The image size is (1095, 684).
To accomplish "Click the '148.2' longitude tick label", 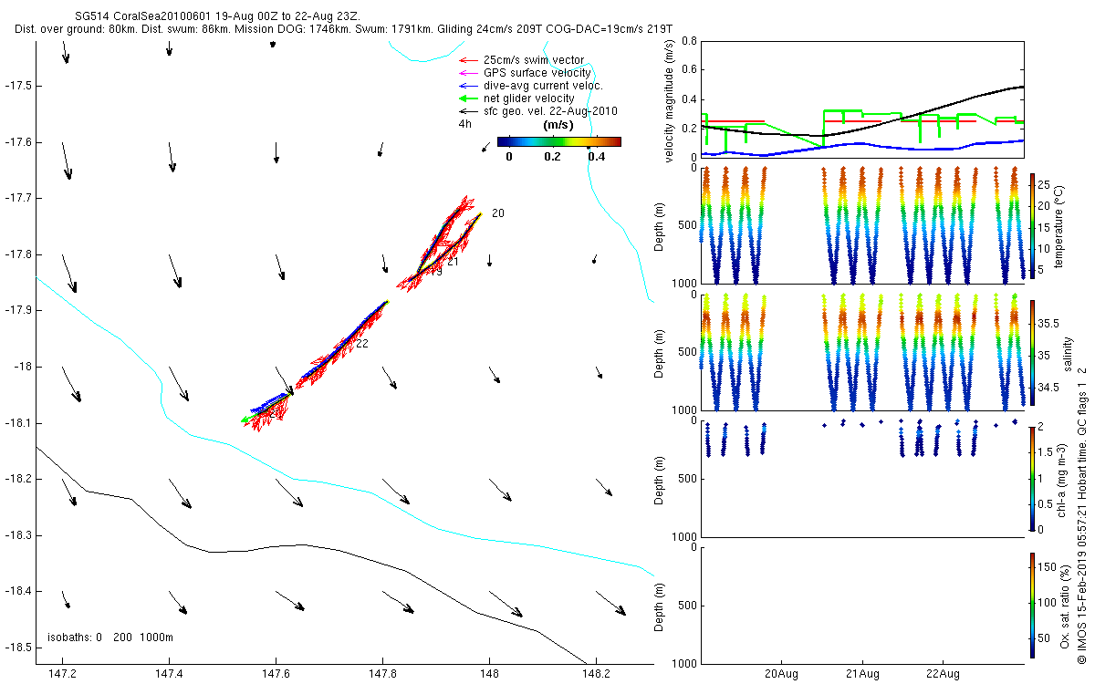I will click(x=596, y=677).
